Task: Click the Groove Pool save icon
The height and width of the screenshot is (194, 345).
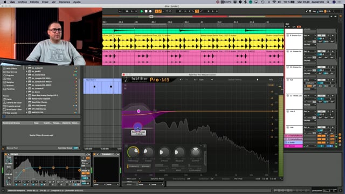Action: tap(3, 149)
